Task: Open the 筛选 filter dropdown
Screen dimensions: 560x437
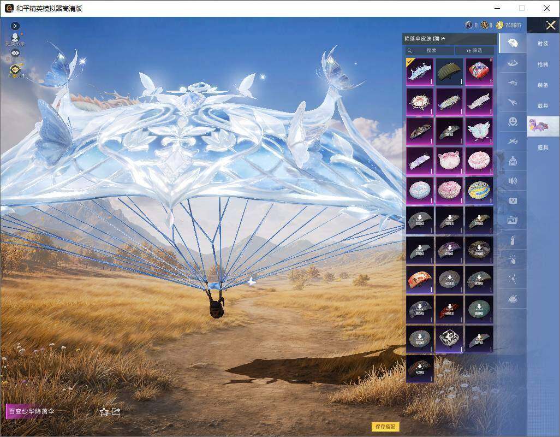Action: pyautogui.click(x=475, y=50)
